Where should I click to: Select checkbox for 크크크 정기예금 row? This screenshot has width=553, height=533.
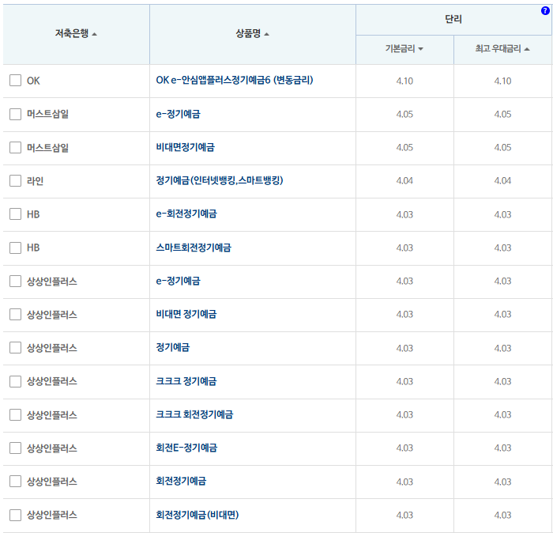point(15,381)
